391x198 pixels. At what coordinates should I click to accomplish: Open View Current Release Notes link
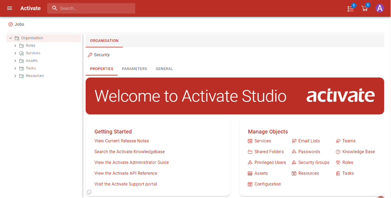tap(122, 141)
